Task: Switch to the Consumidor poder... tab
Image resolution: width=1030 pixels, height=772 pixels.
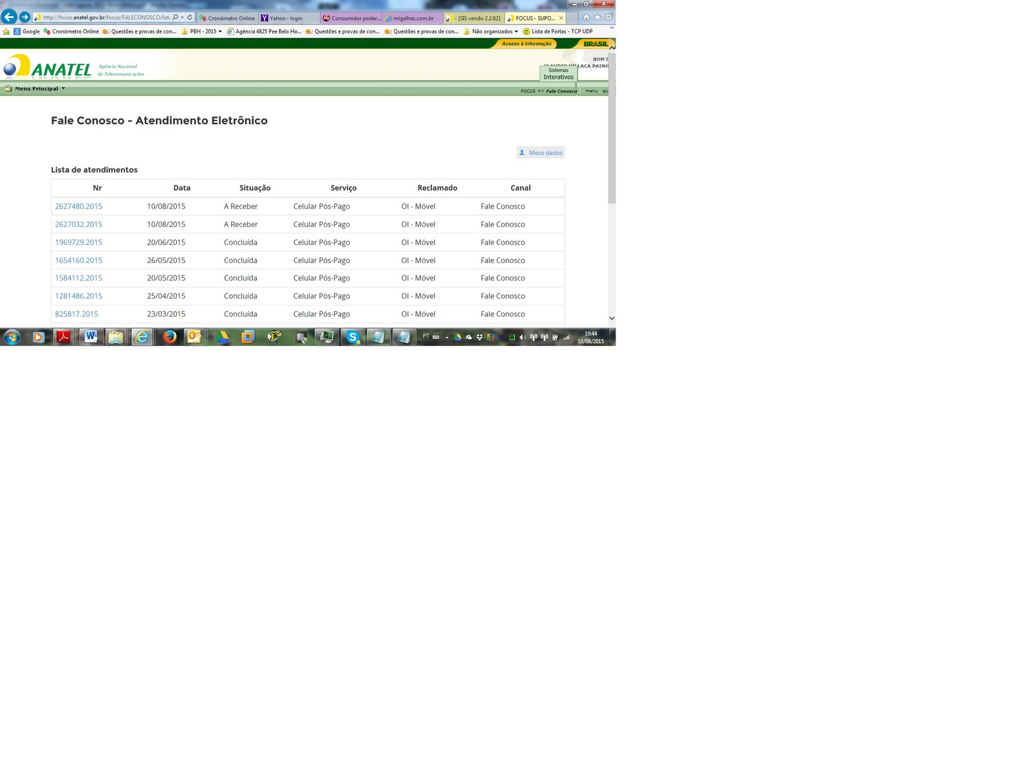Action: click(351, 18)
